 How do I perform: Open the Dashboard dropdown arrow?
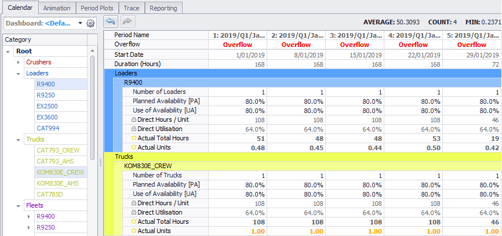point(80,23)
